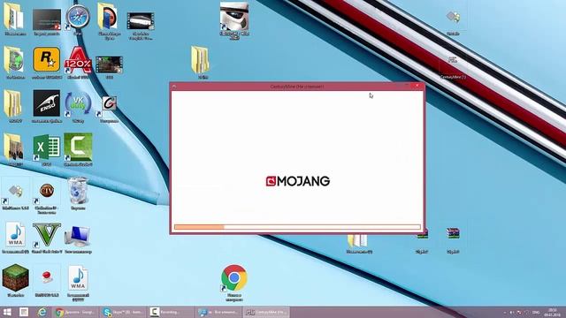Open the video clip icon next to 120% shortcut

pyautogui.click(x=110, y=64)
